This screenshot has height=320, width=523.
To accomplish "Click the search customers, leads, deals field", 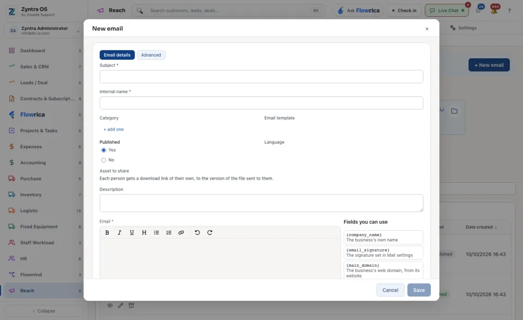I will 229,11.
